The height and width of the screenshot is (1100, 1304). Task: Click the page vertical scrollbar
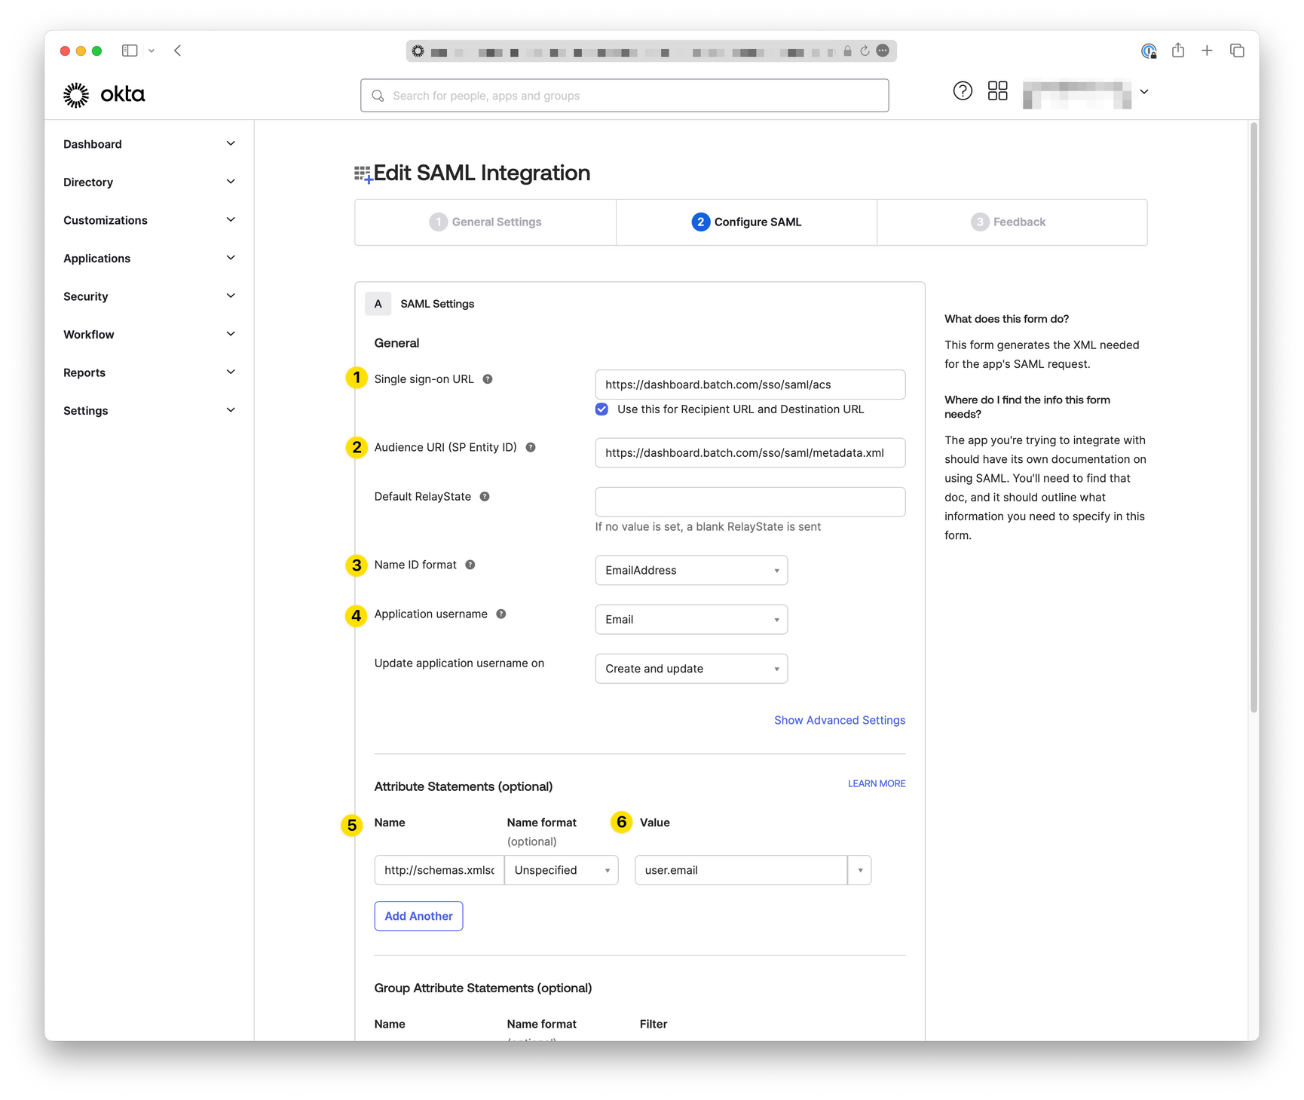[1253, 418]
